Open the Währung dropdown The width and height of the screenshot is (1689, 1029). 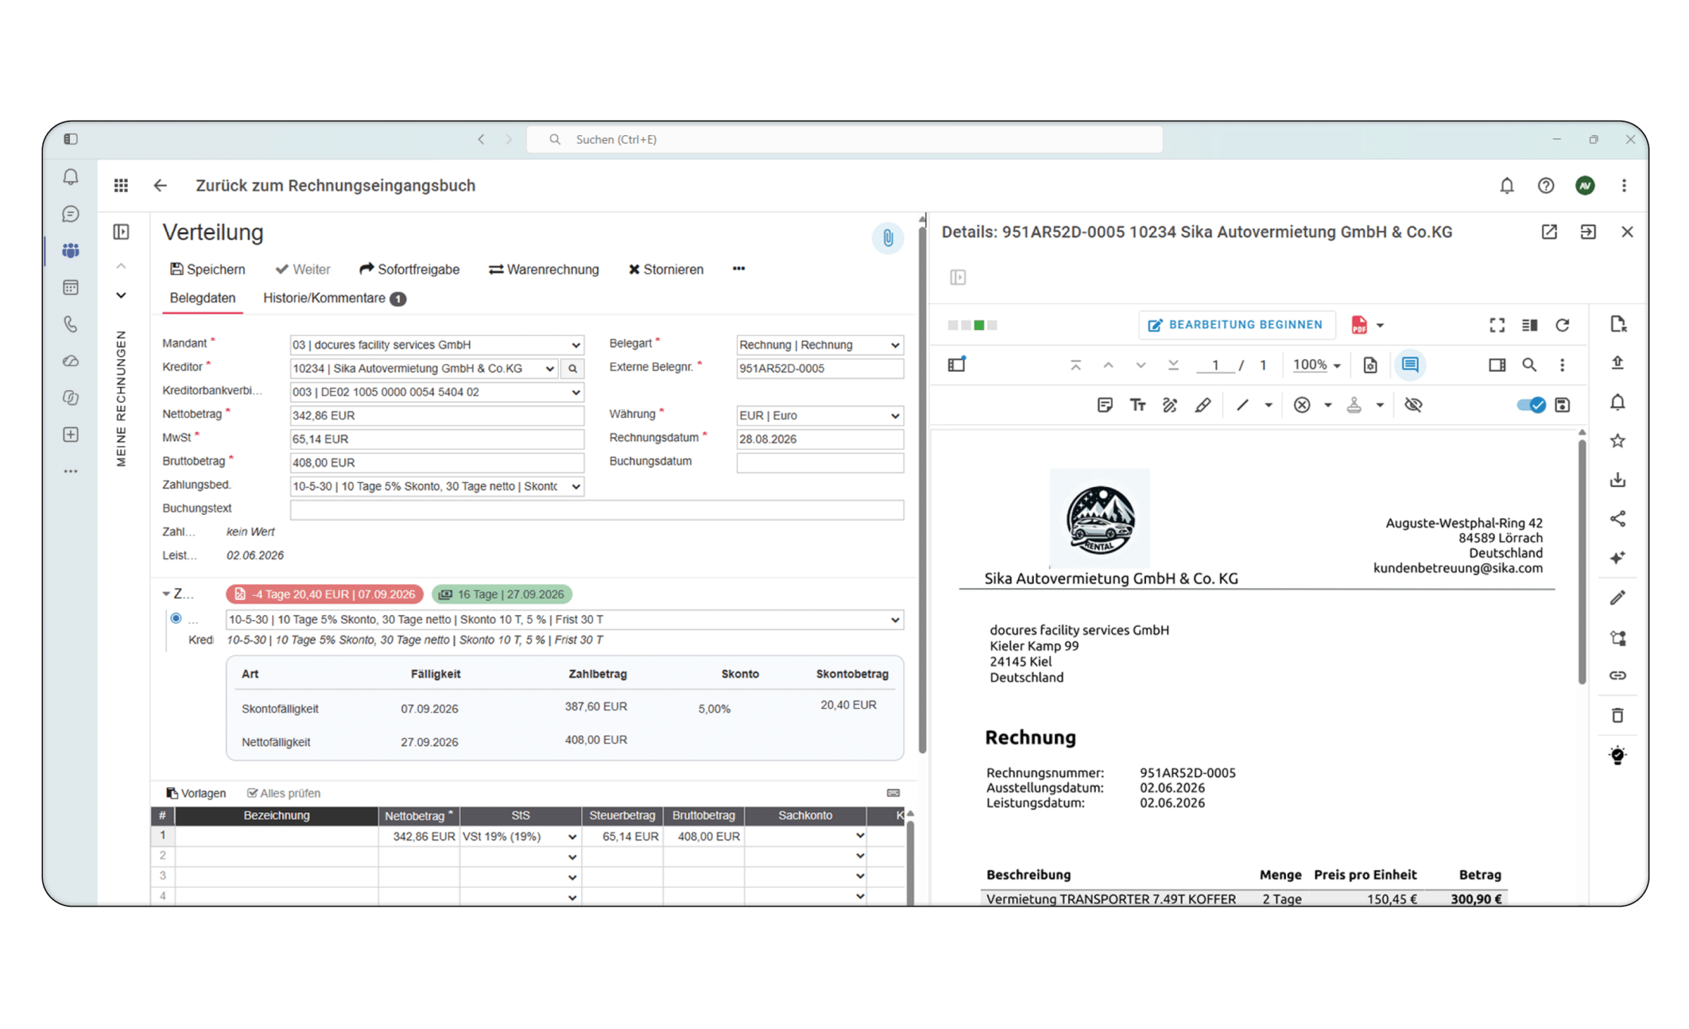[820, 416]
